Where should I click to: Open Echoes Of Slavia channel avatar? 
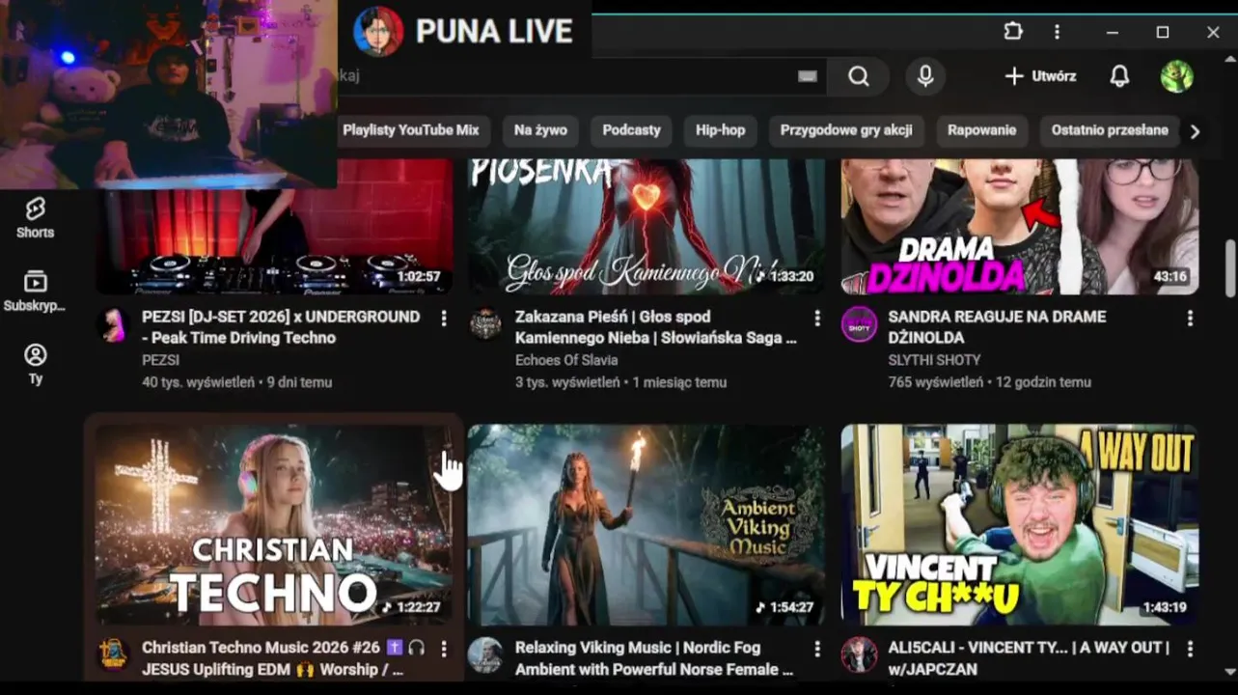(x=485, y=324)
